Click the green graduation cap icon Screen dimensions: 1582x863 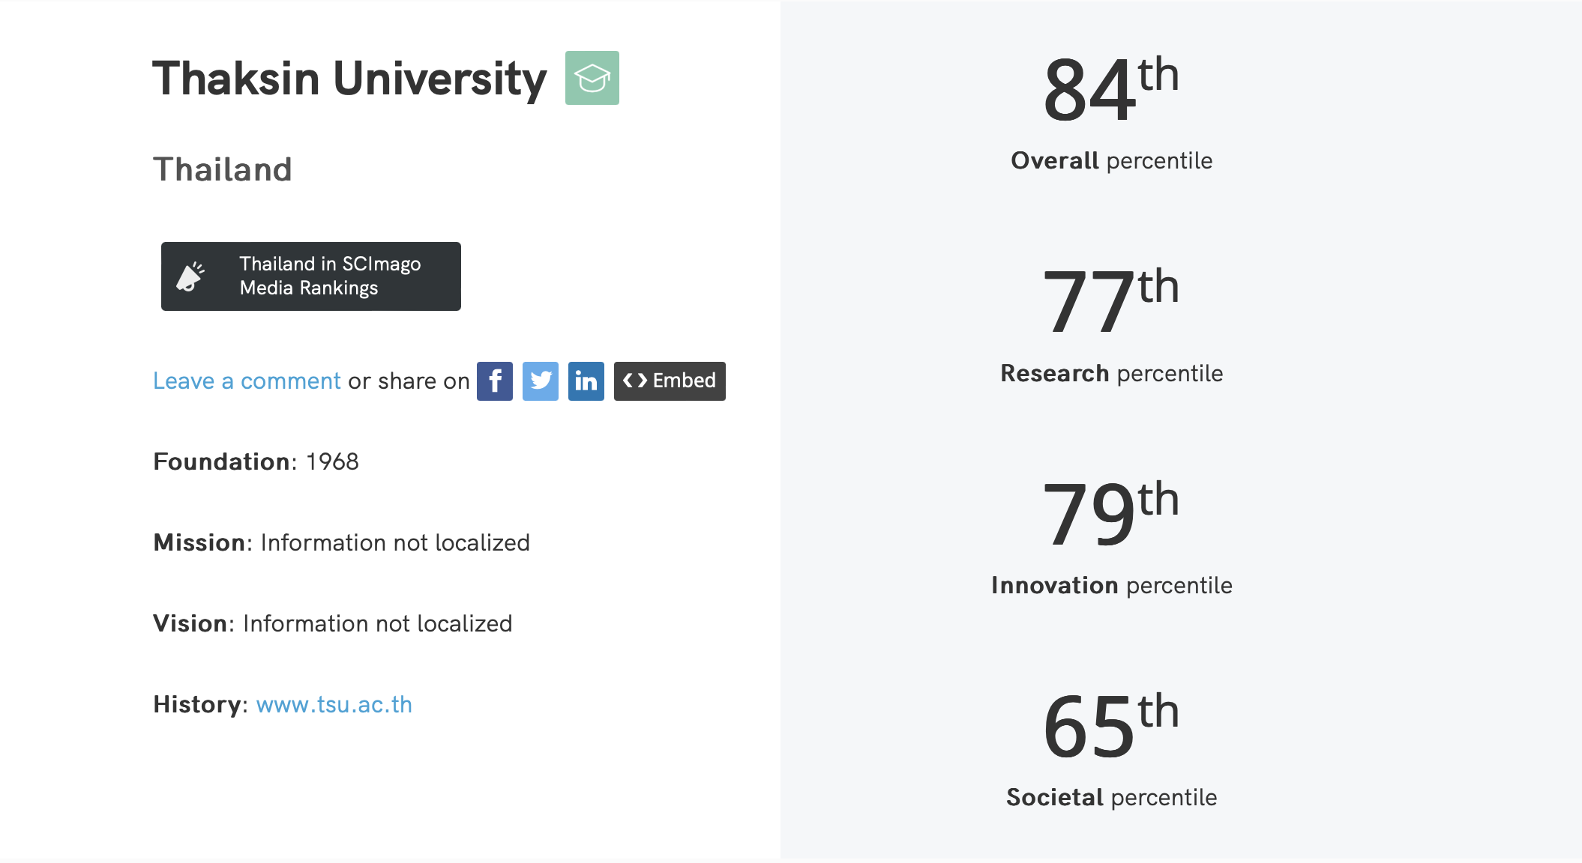(592, 78)
